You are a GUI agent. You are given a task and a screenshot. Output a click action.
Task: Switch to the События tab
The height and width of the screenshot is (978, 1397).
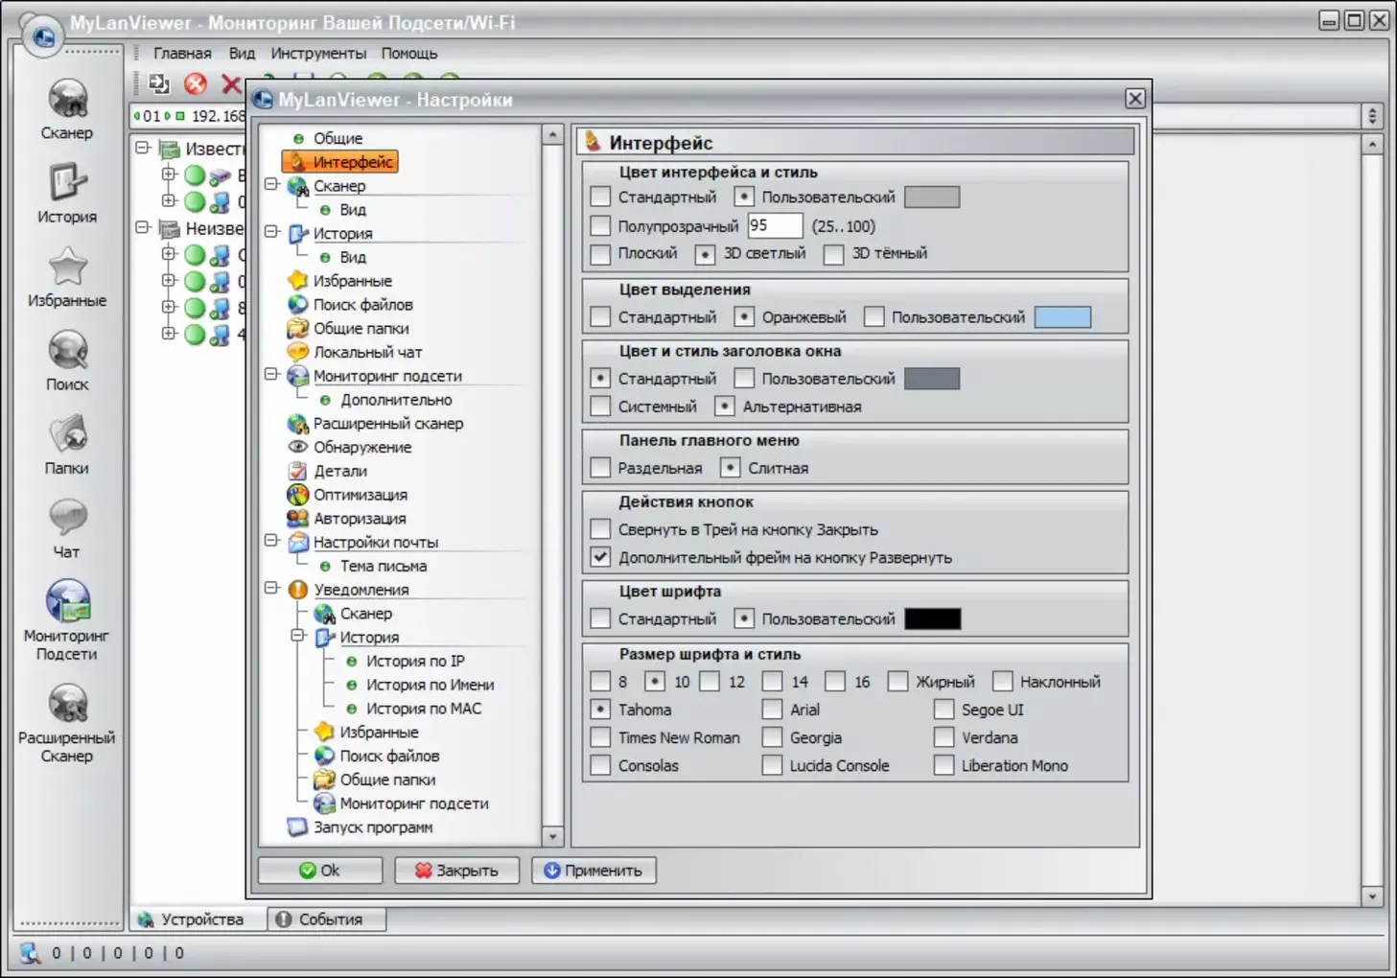click(x=327, y=920)
